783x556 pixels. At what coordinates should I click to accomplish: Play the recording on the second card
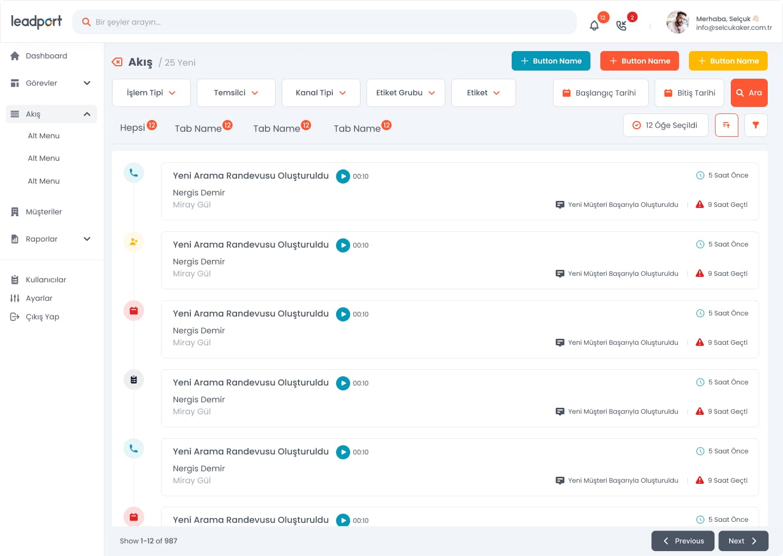pyautogui.click(x=343, y=245)
